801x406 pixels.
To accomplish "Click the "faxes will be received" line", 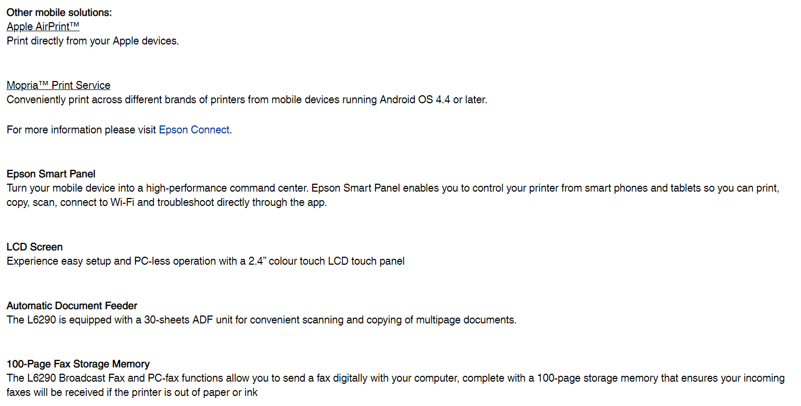I will 132,392.
